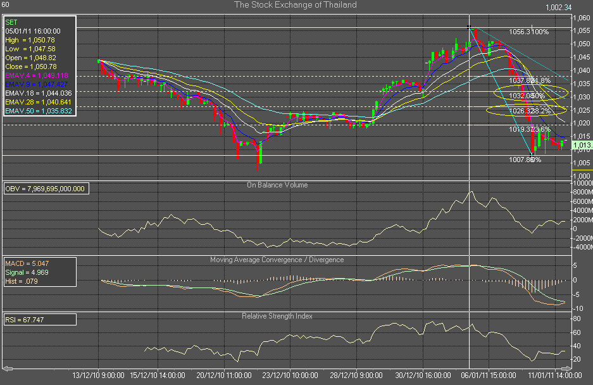This screenshot has width=593, height=385.
Task: Click the On Balance Volume panel title
Action: coord(277,185)
